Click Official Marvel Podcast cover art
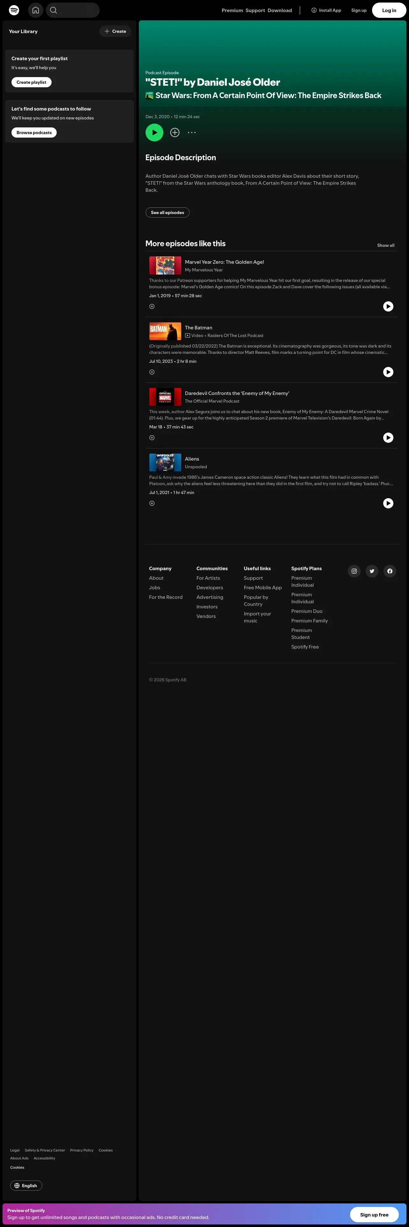Screen dimensions: 409x1227 click(165, 397)
